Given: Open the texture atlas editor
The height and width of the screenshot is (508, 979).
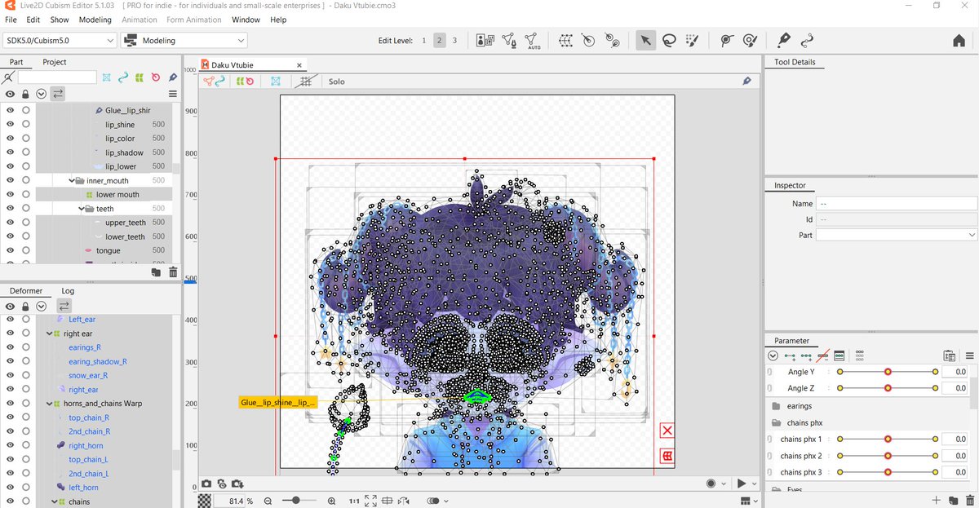Looking at the screenshot, I should (x=485, y=40).
